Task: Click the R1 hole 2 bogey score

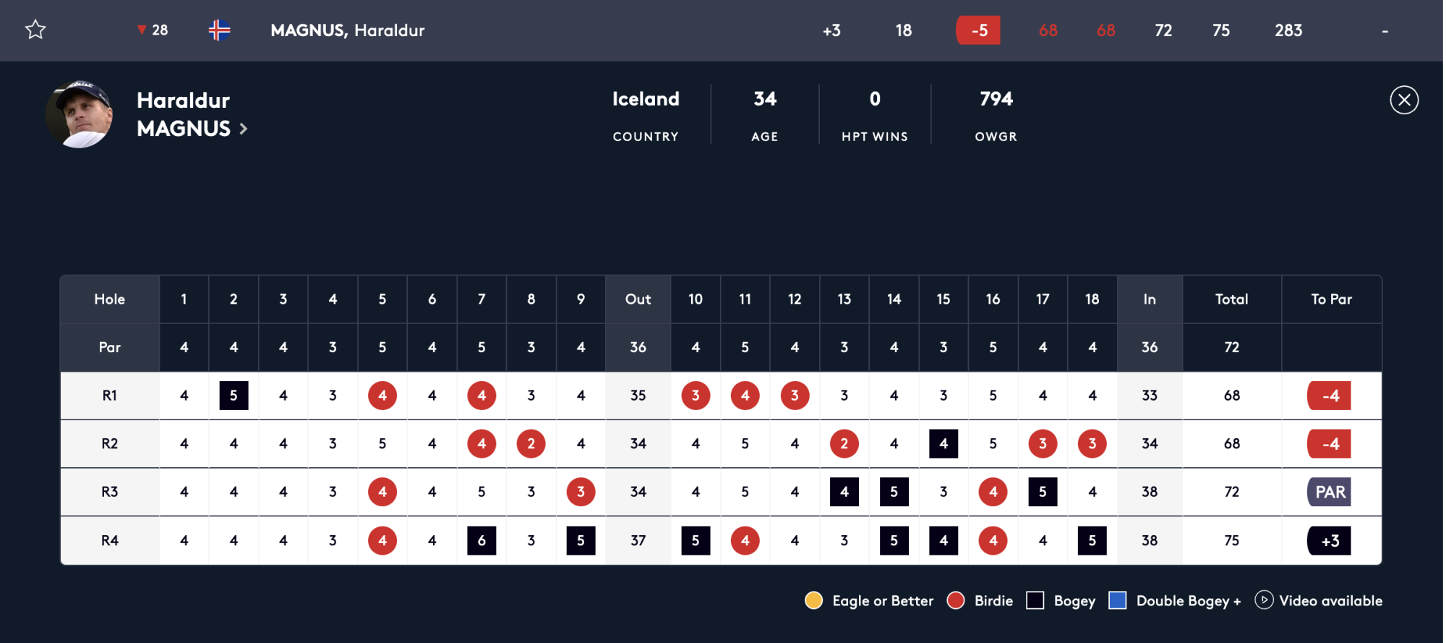Action: pos(234,396)
